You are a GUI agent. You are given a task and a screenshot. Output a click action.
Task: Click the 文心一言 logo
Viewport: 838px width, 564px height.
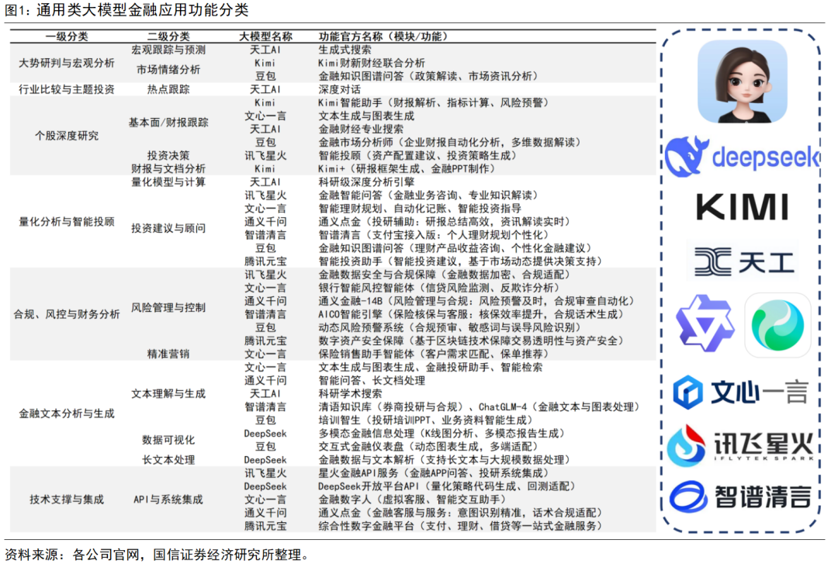click(741, 393)
